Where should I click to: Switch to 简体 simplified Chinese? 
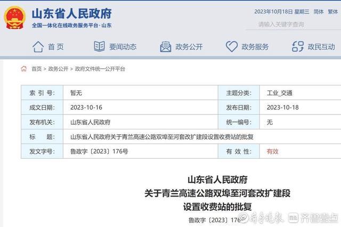coord(319,12)
